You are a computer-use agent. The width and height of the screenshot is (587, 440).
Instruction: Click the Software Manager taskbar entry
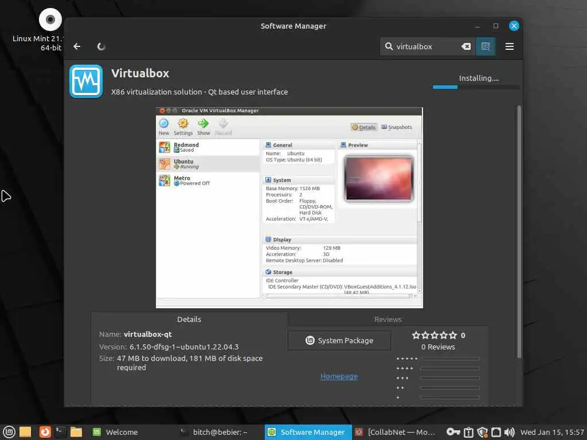click(308, 432)
